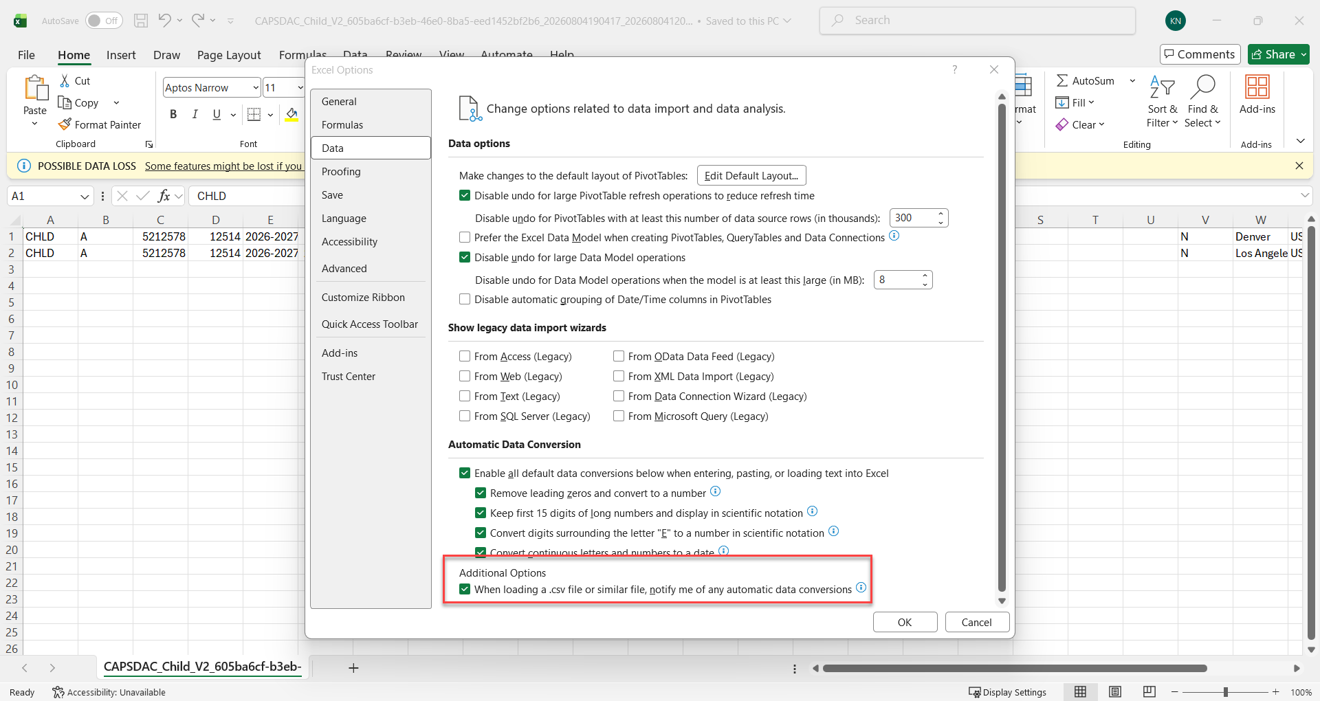Check From Text (Legacy) wizard
Screen dimensions: 1320x701
point(465,397)
